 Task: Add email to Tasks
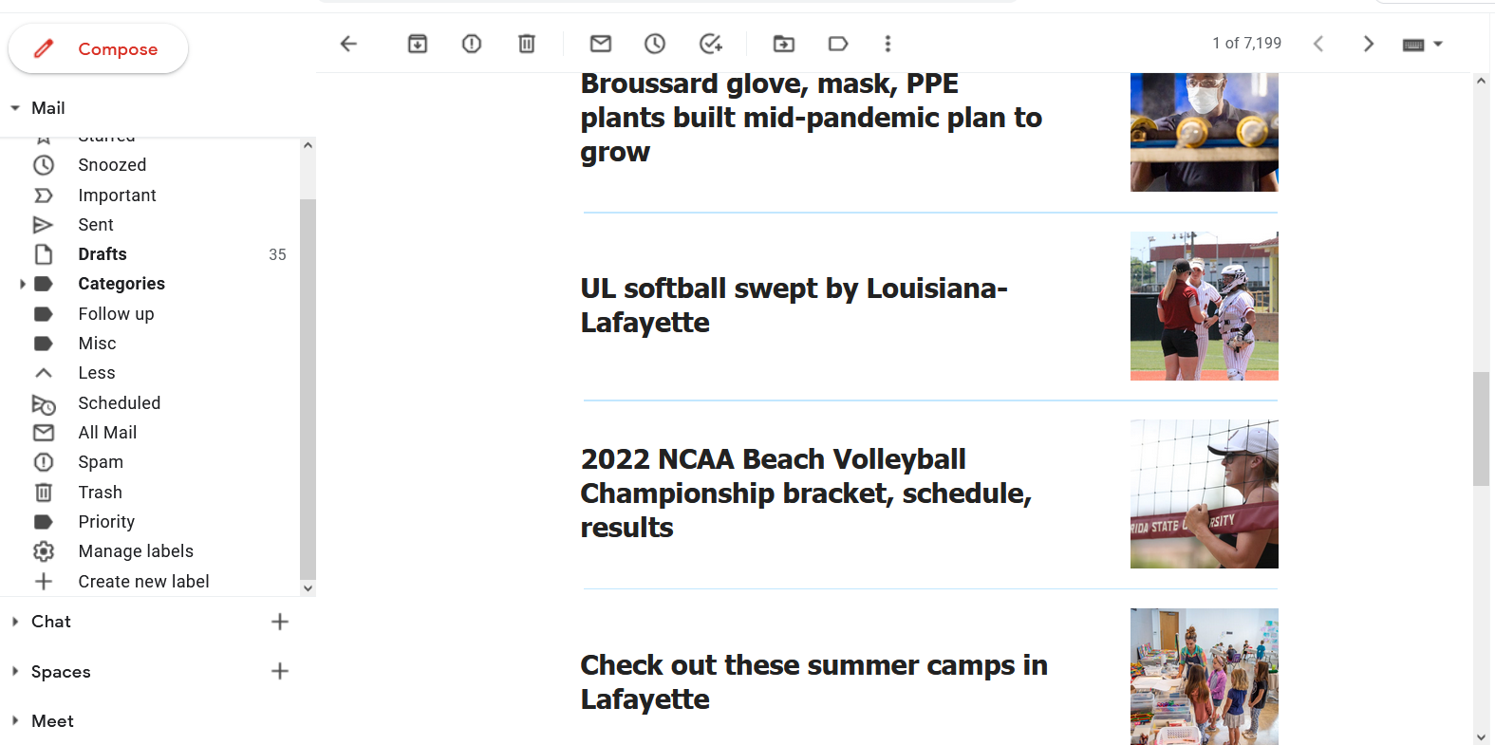(710, 44)
